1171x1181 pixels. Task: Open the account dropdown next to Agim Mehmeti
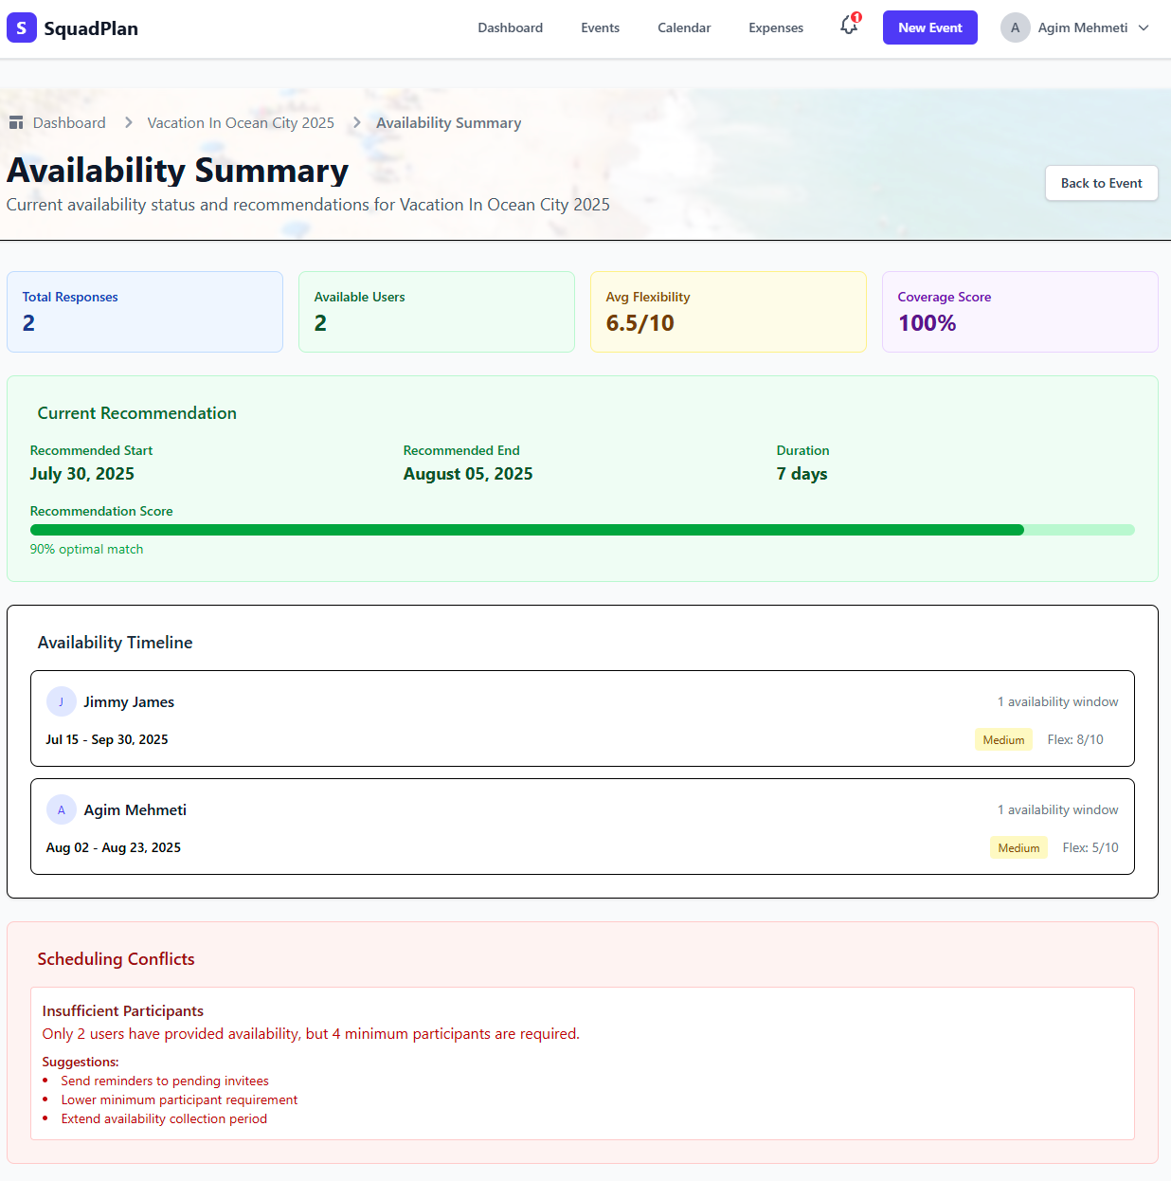point(1144,27)
